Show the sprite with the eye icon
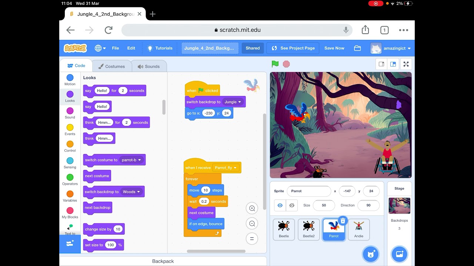 click(280, 205)
